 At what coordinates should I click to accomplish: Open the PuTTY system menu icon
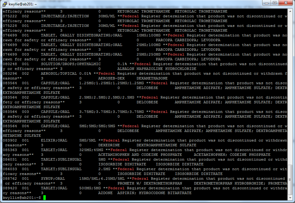pos(4,4)
